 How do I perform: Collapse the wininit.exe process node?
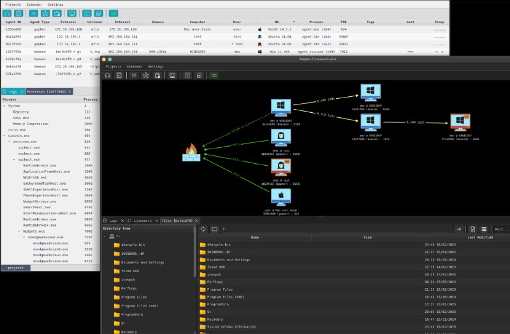[x=4, y=136]
